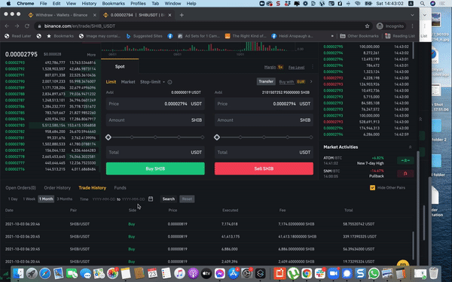
Task: Open More options in the order book
Action: point(91,55)
